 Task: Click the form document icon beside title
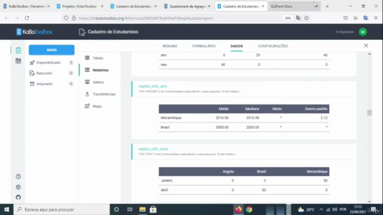pyautogui.click(x=82, y=32)
